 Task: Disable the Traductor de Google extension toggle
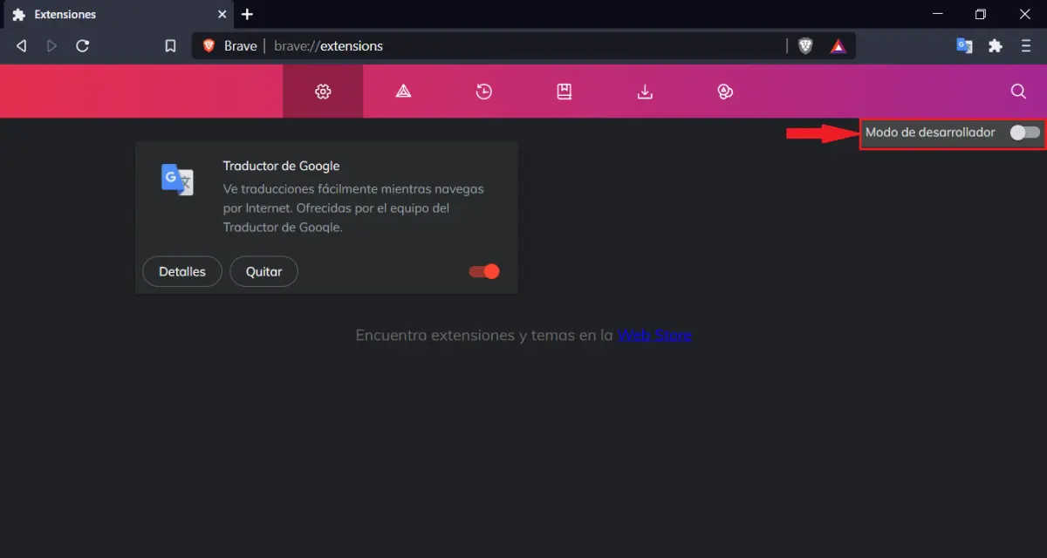pyautogui.click(x=484, y=271)
